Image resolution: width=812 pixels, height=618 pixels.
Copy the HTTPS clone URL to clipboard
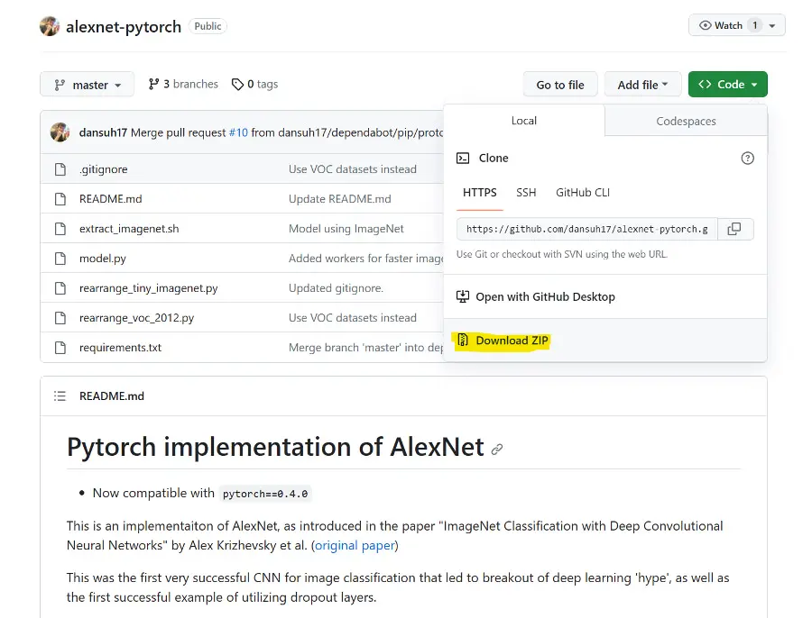(734, 229)
